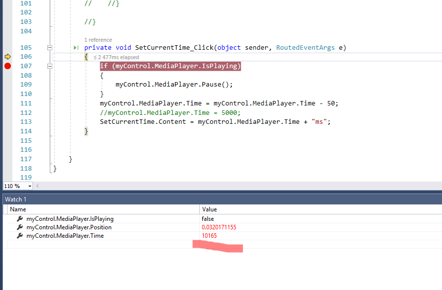Screen dimensions: 442x290
Task: Click the right arrow of the horizontal scrollbar
Action: tap(438, 186)
